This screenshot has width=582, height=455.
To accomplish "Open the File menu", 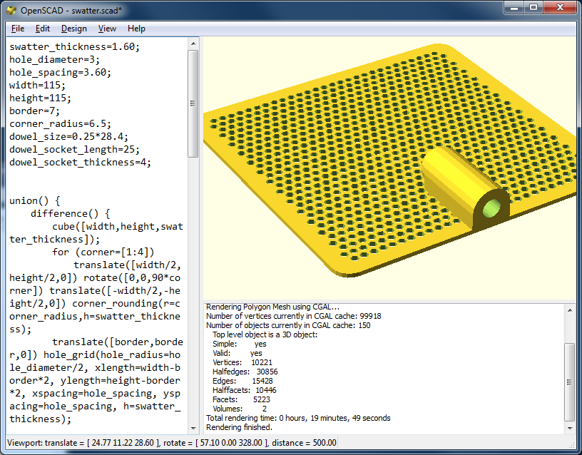I will 17,29.
